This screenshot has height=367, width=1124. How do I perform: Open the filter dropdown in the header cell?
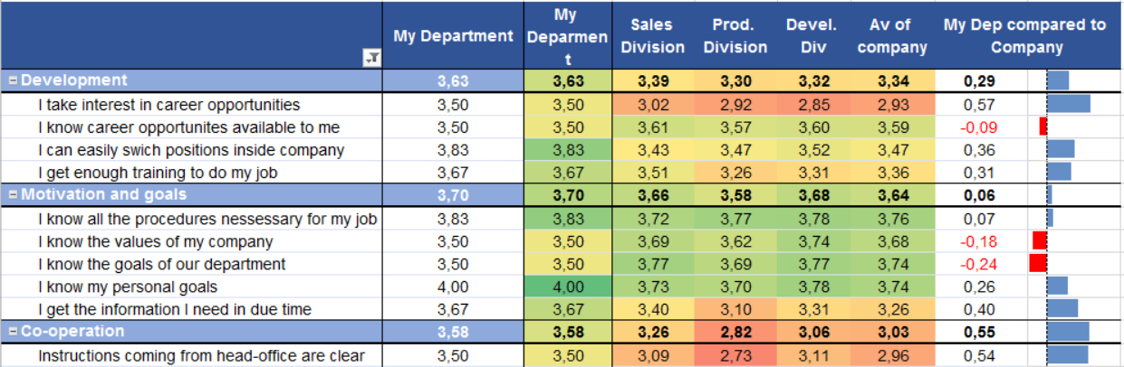coord(371,58)
